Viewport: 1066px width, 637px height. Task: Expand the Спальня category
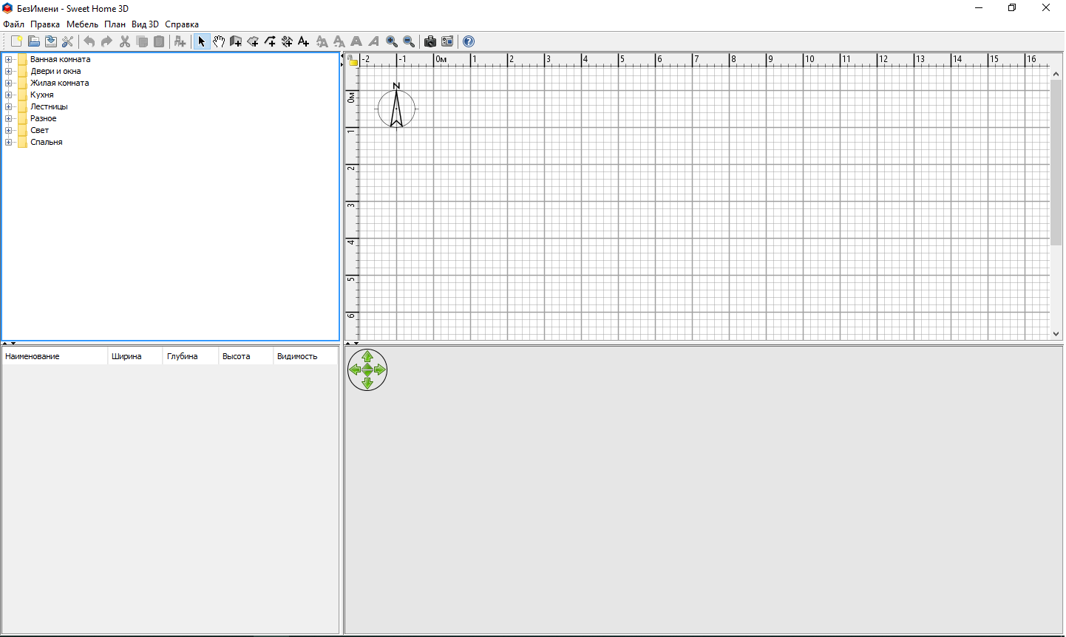click(x=8, y=142)
